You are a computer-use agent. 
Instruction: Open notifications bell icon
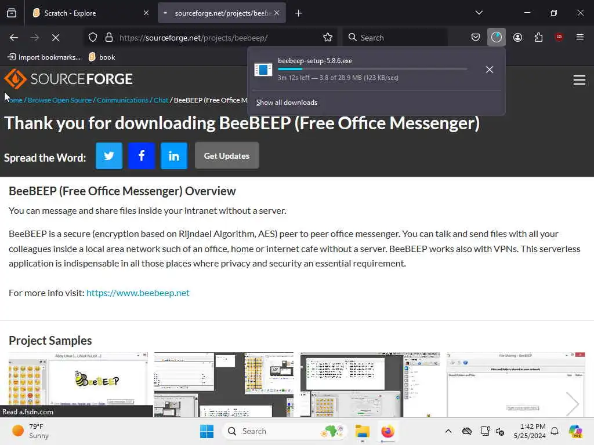coord(555,431)
